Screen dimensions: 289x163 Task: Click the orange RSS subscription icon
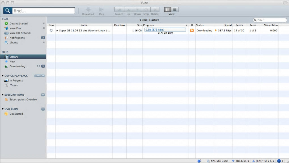tap(192, 31)
